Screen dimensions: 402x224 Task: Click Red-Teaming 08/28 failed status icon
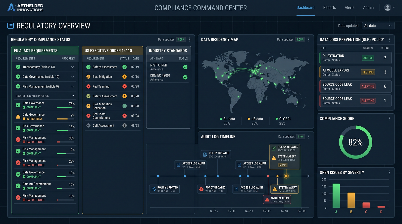[x=124, y=87]
